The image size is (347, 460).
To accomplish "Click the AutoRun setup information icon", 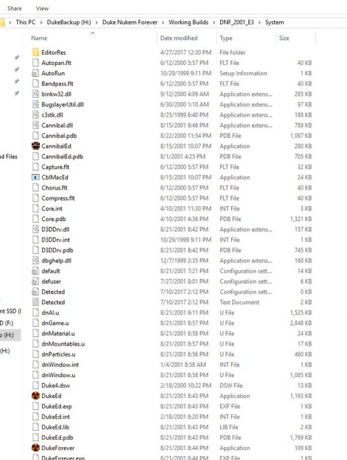I will (36, 73).
